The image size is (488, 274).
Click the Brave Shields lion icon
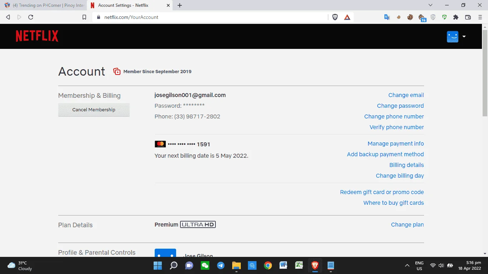(x=335, y=17)
